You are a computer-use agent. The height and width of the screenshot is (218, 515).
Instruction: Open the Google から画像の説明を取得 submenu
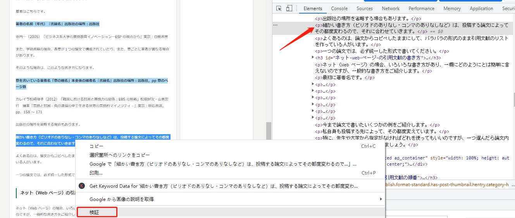(230, 199)
